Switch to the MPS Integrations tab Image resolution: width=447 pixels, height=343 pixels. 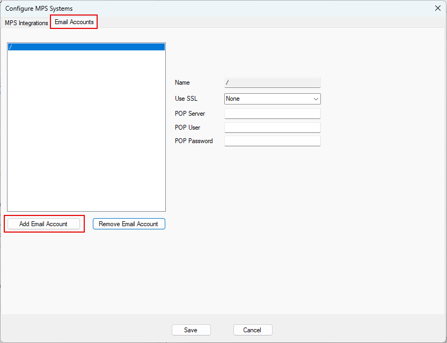click(x=26, y=23)
